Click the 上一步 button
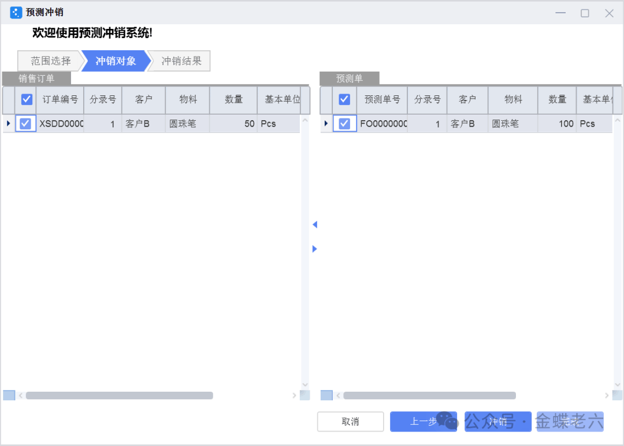The image size is (624, 446). 423,422
